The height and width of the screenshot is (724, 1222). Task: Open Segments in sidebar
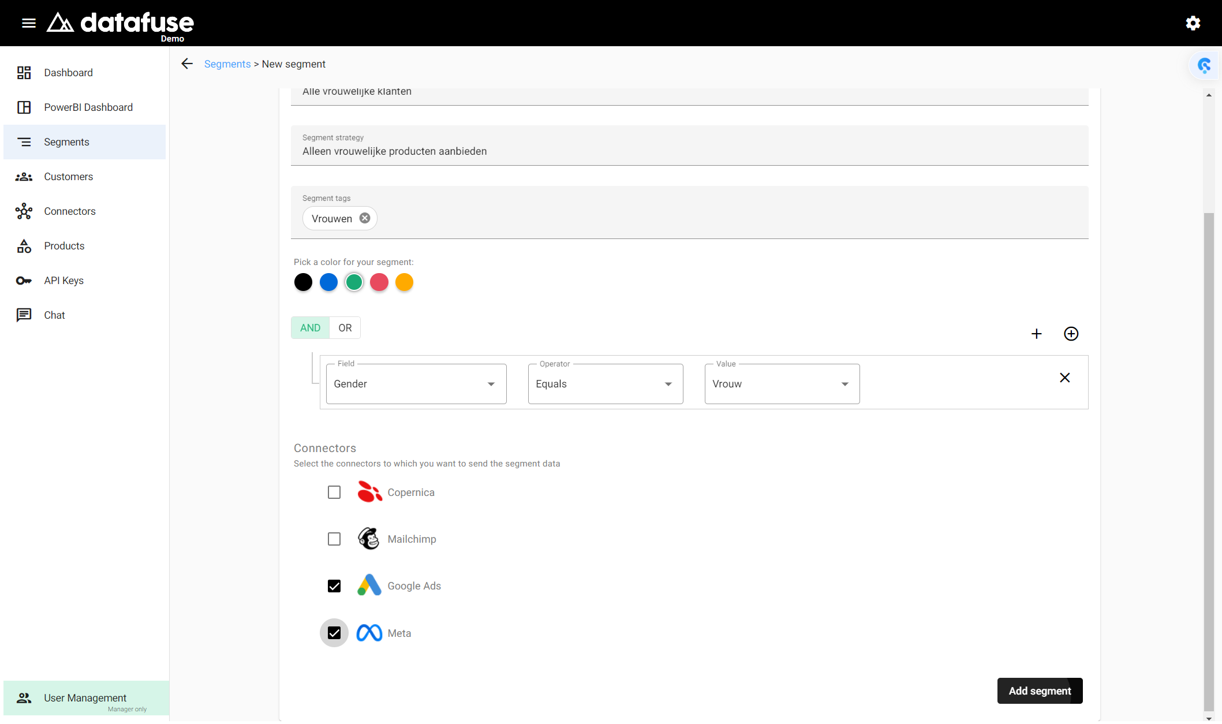pos(85,142)
